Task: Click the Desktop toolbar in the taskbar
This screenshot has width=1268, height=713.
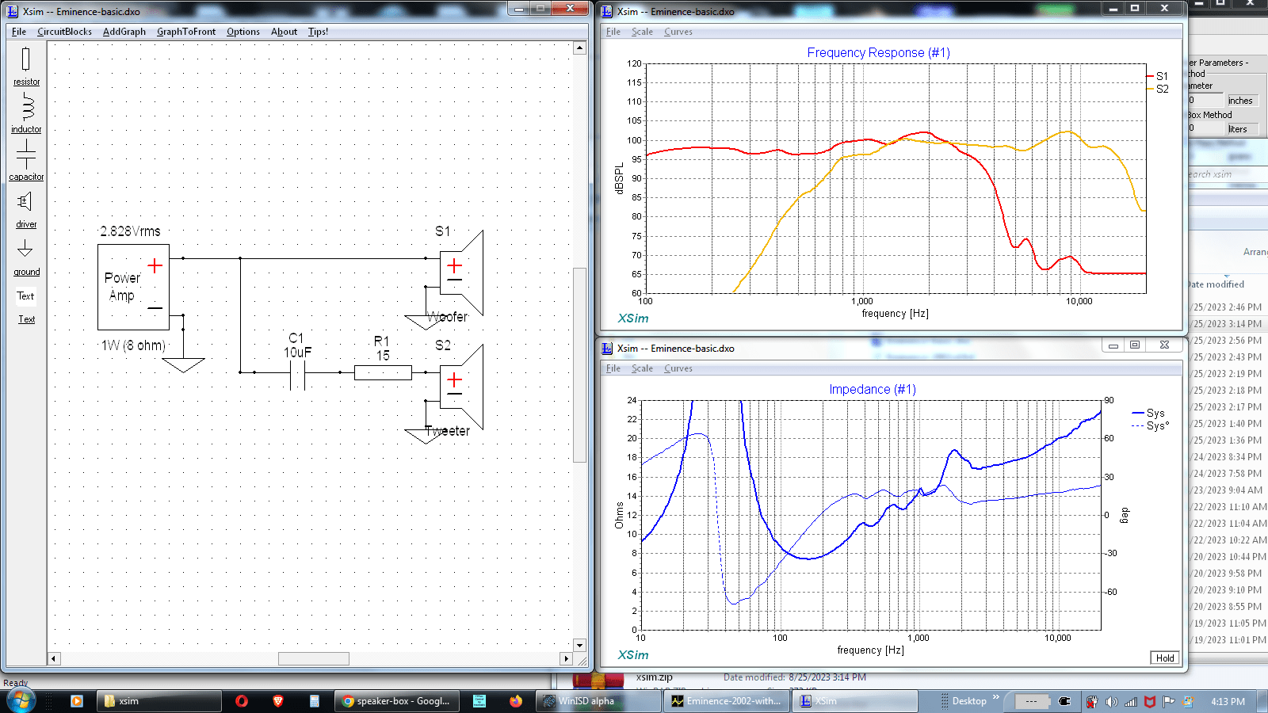Action: point(969,701)
